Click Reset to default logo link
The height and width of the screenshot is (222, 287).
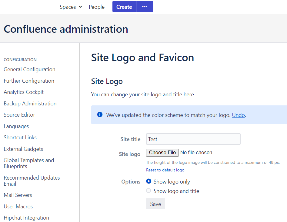[x=165, y=170]
